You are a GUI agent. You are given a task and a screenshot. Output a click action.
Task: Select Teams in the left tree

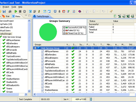(x=9, y=89)
